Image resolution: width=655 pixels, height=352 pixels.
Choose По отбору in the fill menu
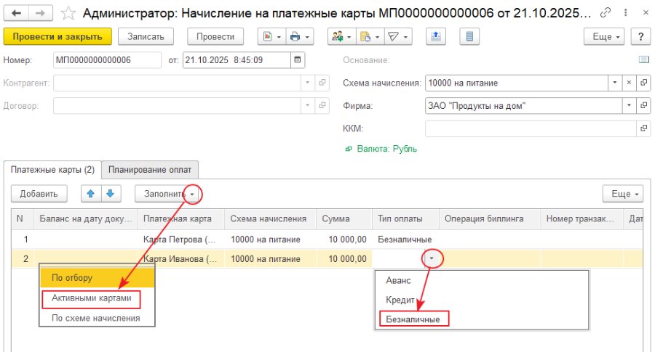pos(98,278)
